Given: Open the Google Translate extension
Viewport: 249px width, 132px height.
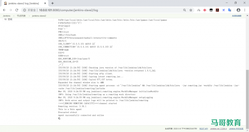Looking at the screenshot, I should tap(230, 10).
